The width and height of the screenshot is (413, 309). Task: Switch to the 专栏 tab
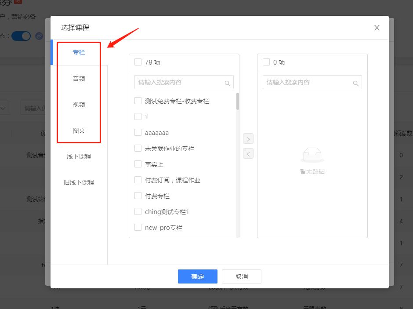coord(79,52)
